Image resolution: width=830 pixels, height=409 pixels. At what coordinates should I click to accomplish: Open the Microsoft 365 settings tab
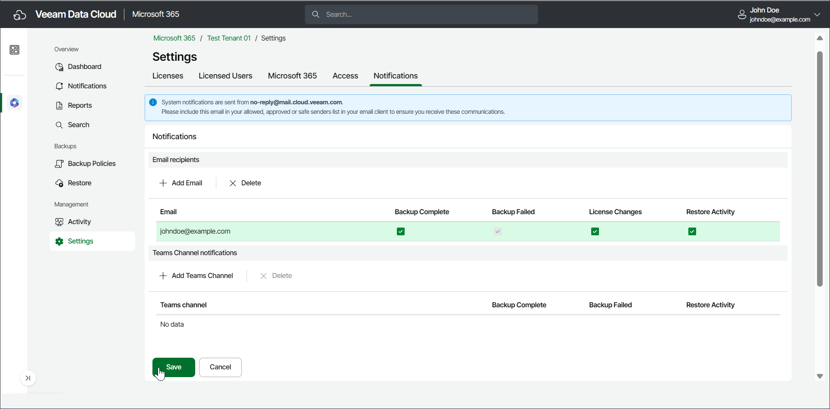tap(292, 76)
